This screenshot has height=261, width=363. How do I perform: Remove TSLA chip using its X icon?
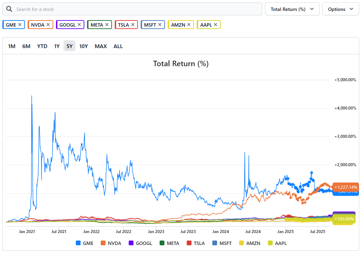(x=133, y=25)
